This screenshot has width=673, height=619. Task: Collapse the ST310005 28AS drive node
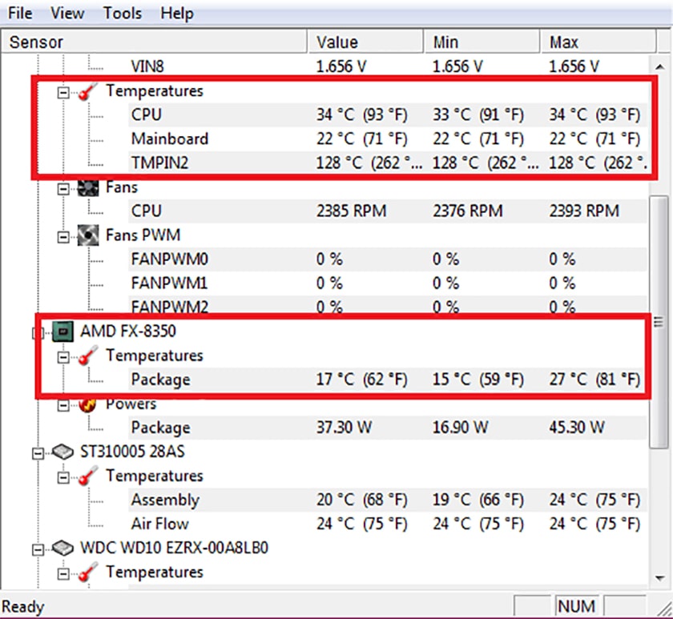coord(38,452)
